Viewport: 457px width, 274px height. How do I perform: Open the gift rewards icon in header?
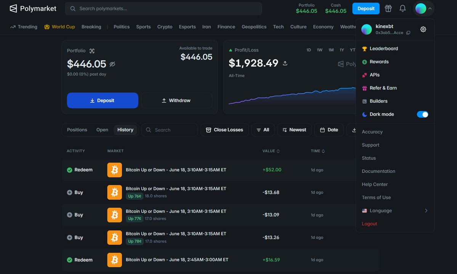(388, 8)
